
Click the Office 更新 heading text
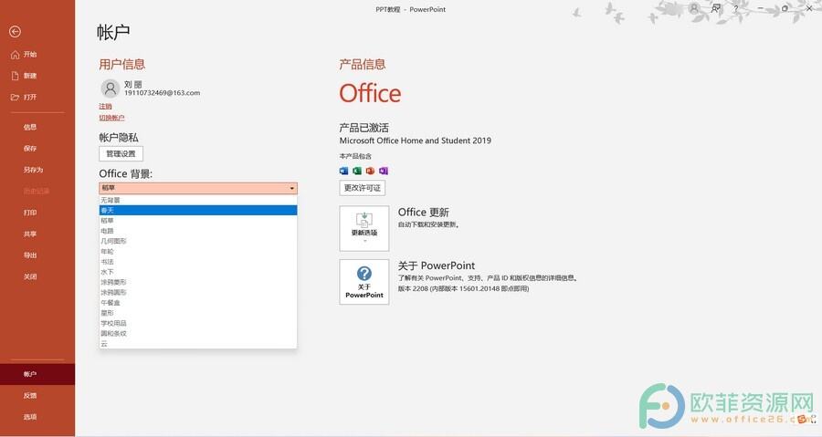tap(424, 213)
